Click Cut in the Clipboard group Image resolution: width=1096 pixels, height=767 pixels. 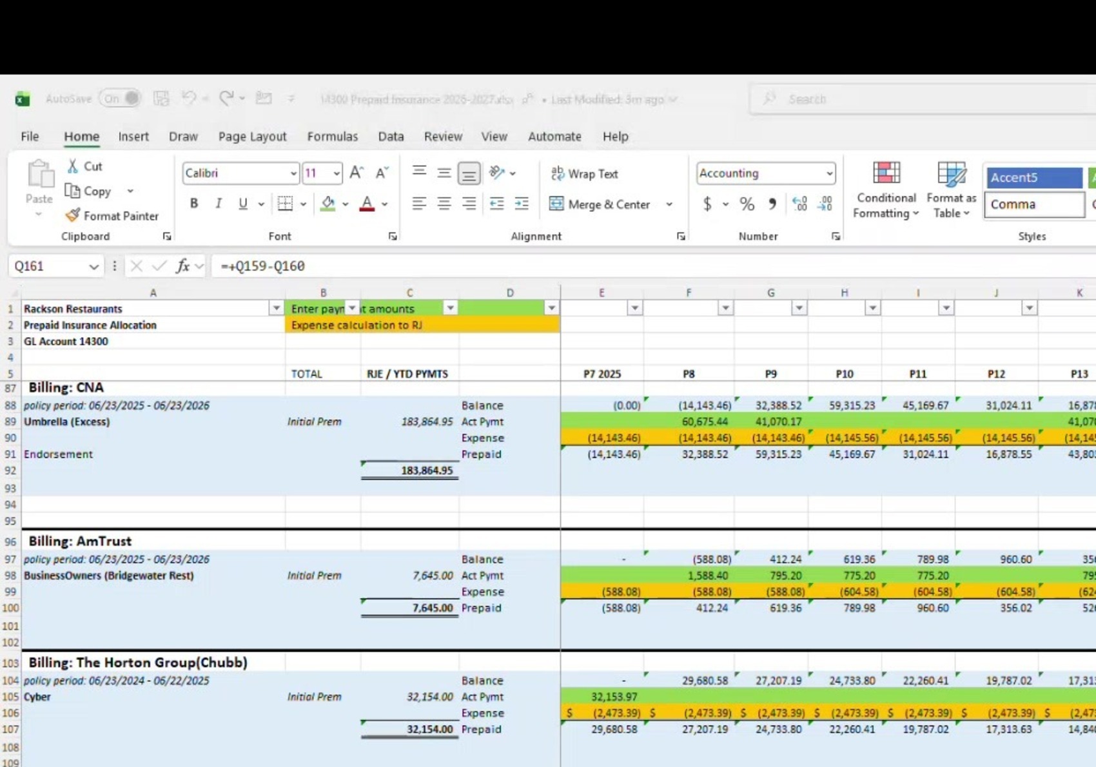(85, 166)
